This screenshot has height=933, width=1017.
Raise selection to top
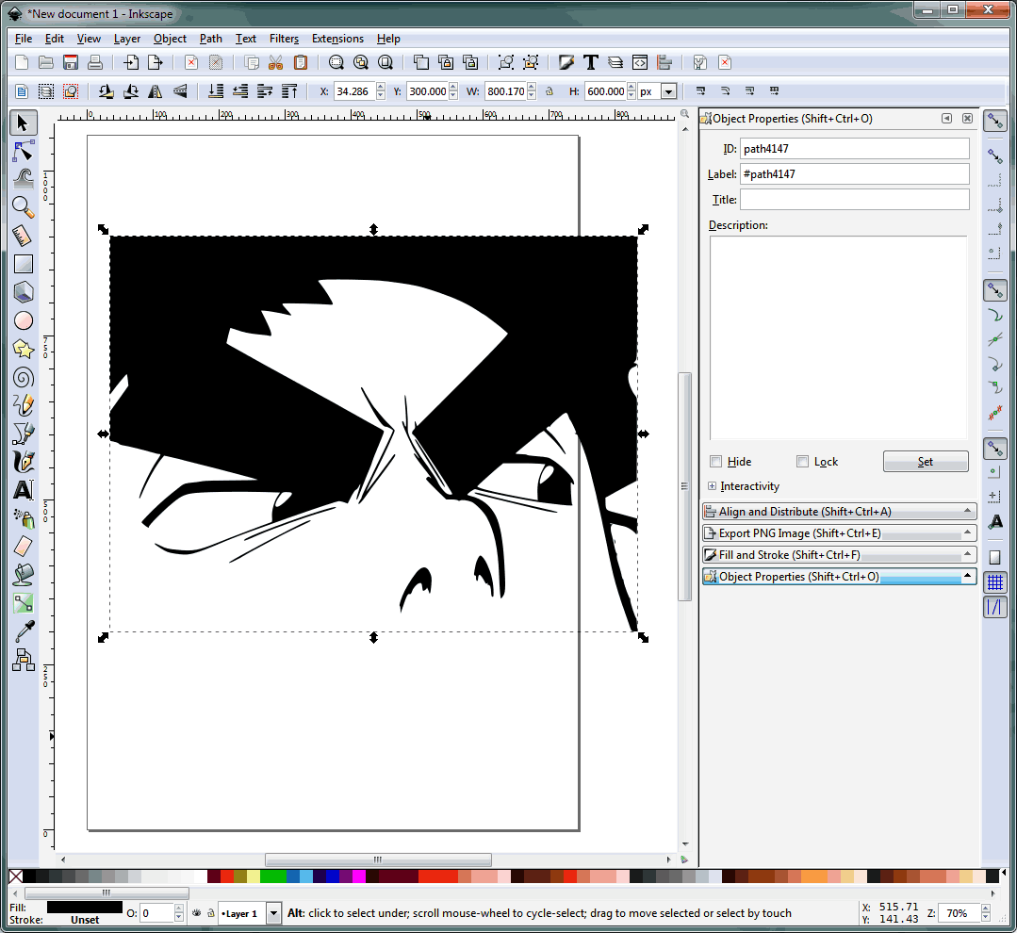pyautogui.click(x=289, y=91)
